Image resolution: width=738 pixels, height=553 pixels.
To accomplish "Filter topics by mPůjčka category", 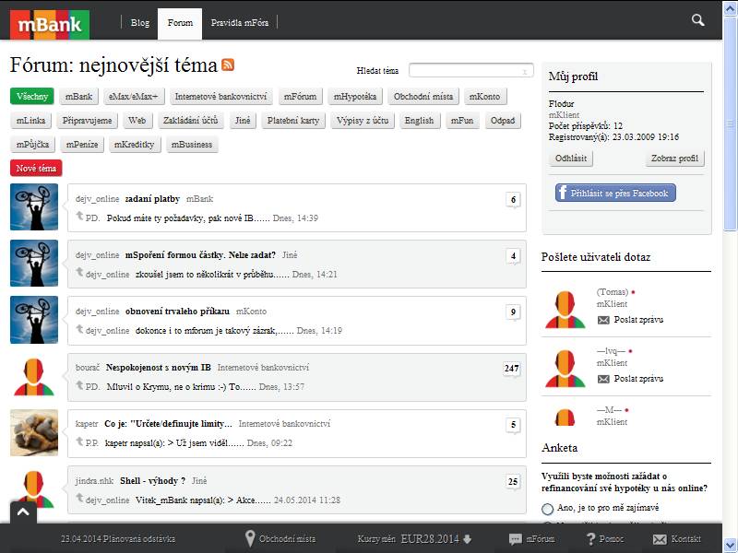I will 32,145.
